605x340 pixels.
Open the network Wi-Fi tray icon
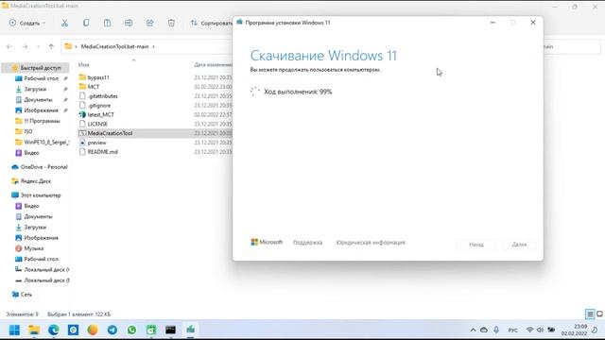click(x=529, y=330)
